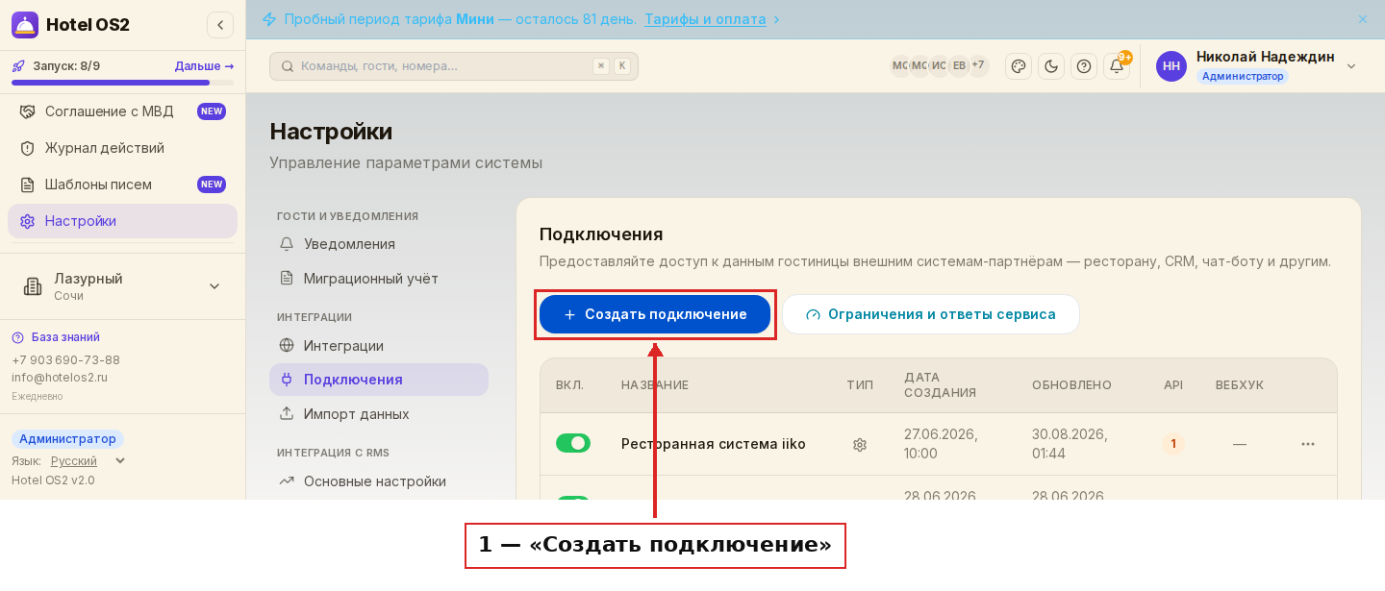1385x591 pixels.
Task: Click the API count badge 1
Action: tap(1172, 444)
